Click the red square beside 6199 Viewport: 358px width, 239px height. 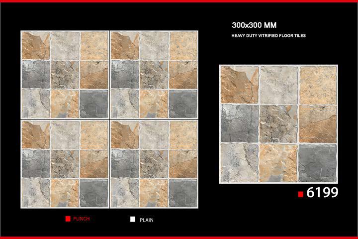300,194
